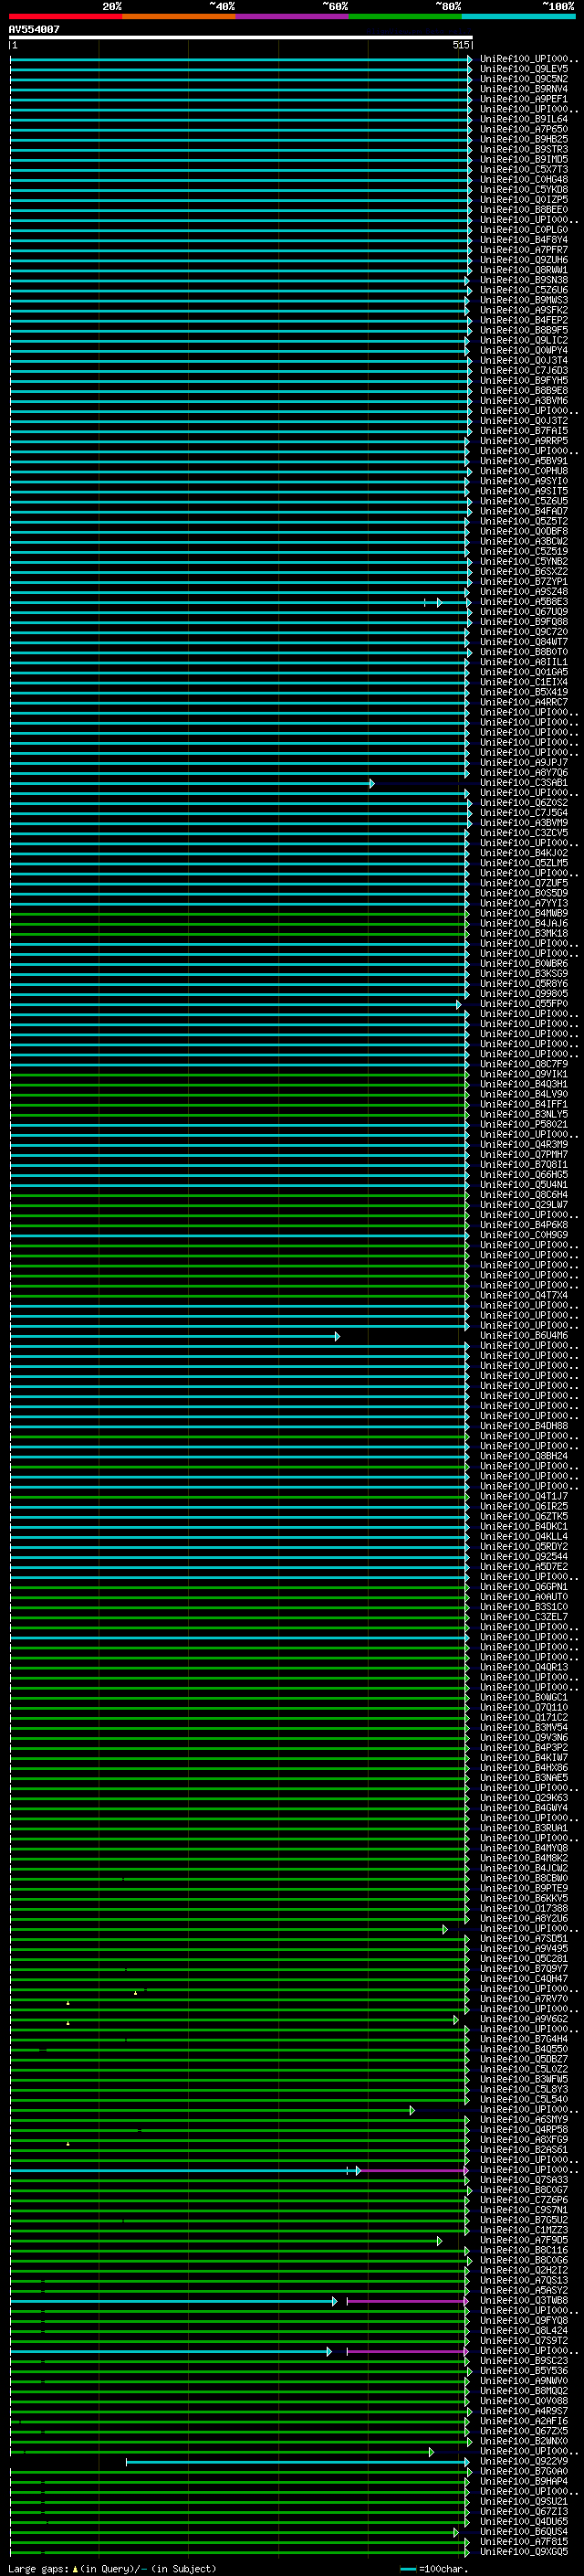Screen dimensions: 584x2576
Task: Select label UniRef100_B9IMD5
Action: (523, 159)
